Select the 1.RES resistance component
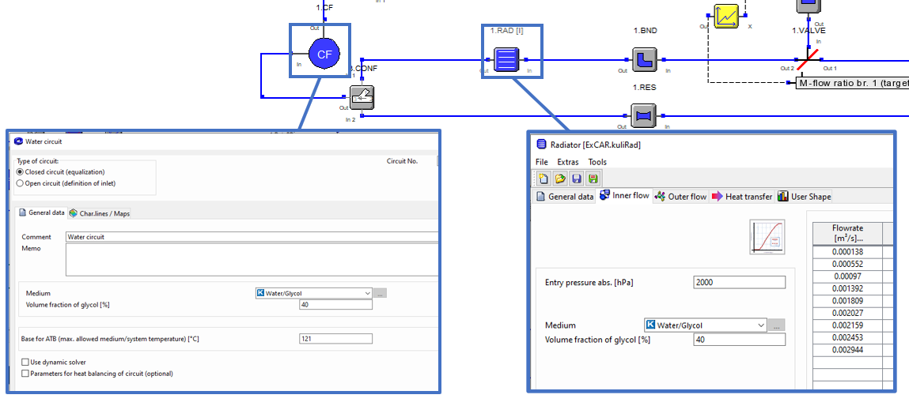909x406 pixels. (645, 115)
